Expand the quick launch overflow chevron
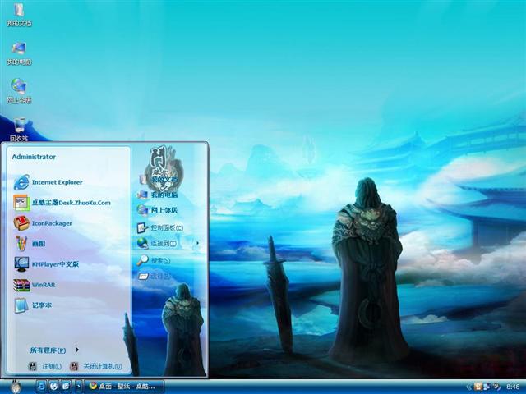 pyautogui.click(x=79, y=387)
